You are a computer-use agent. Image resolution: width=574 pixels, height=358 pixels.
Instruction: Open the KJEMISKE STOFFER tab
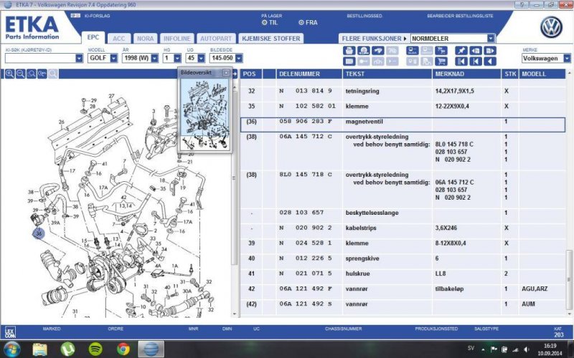(271, 38)
